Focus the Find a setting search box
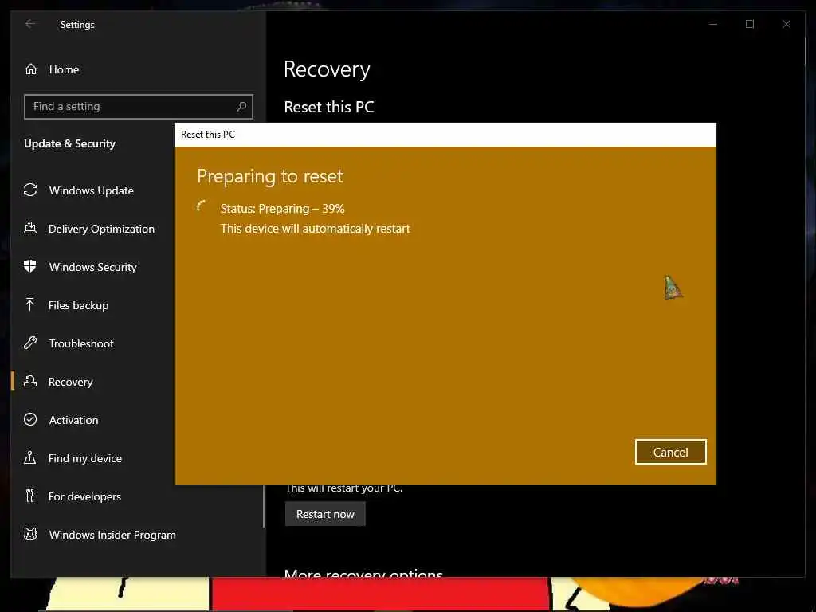Viewport: 816px width, 612px height. click(x=139, y=107)
